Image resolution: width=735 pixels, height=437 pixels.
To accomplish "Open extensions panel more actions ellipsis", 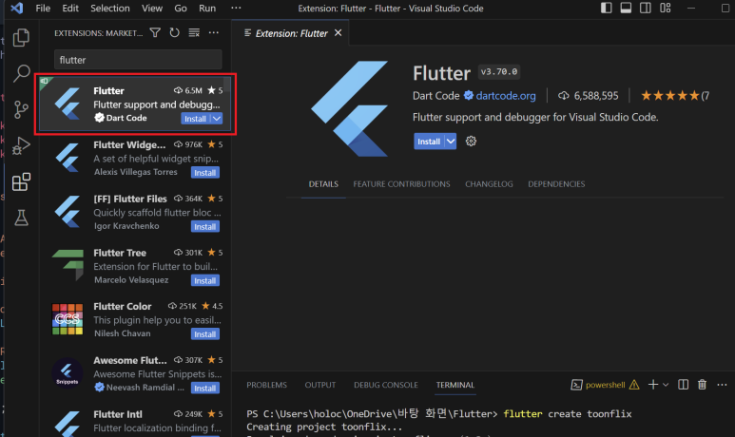I will 214,33.
